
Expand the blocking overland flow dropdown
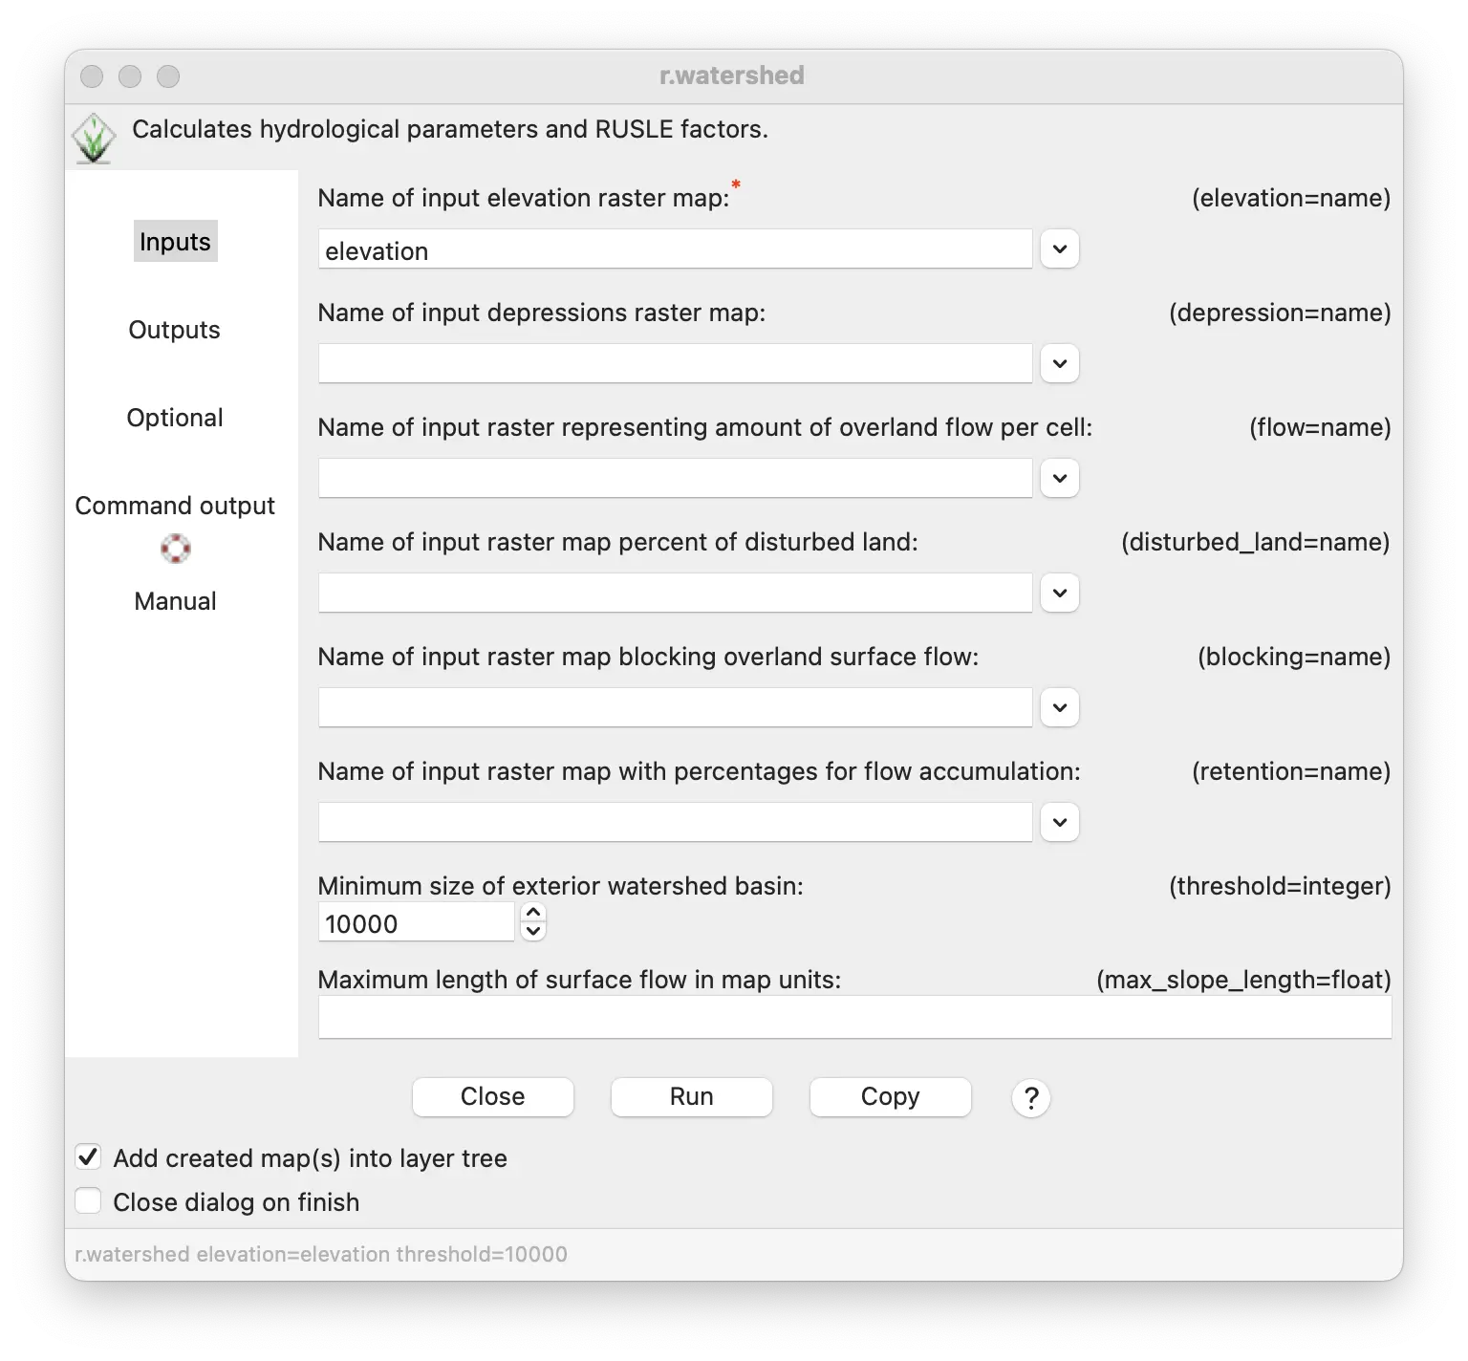click(x=1060, y=708)
